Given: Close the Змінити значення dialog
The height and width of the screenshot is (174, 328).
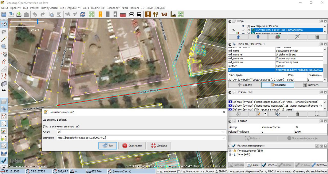Looking at the screenshot, I should pos(224,112).
